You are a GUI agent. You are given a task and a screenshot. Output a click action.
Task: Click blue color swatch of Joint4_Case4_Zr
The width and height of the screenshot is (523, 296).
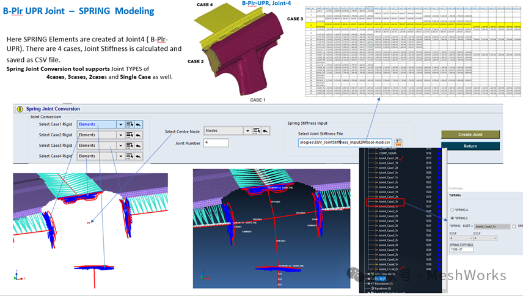tap(439, 269)
